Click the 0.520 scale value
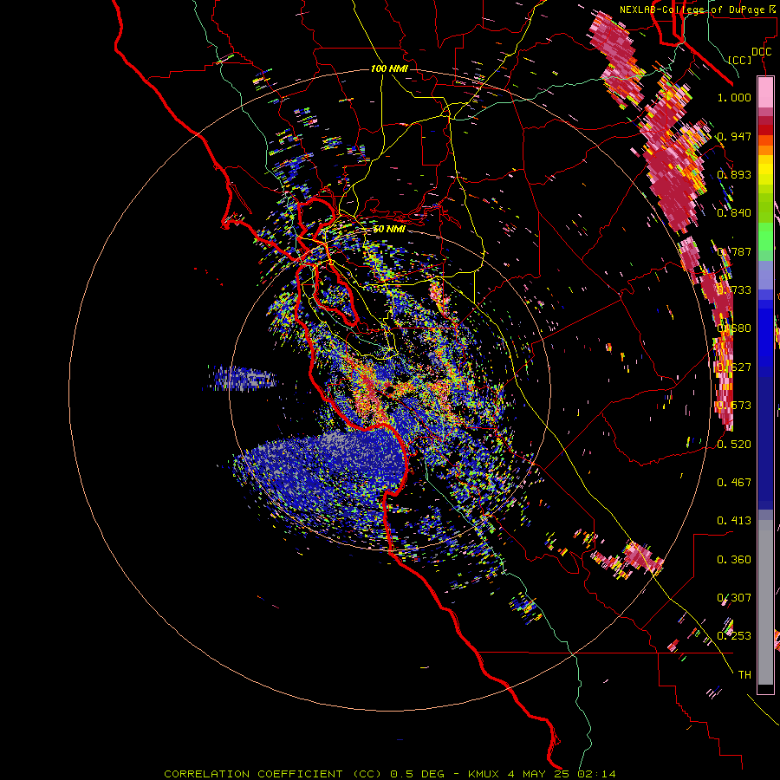Viewport: 780px width, 780px height. click(734, 445)
